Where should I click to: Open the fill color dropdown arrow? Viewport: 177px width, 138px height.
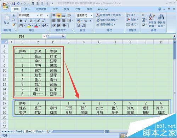tap(32, 25)
